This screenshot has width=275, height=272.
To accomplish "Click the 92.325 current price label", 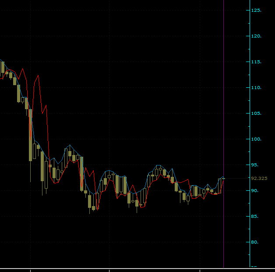I will click(x=259, y=178).
